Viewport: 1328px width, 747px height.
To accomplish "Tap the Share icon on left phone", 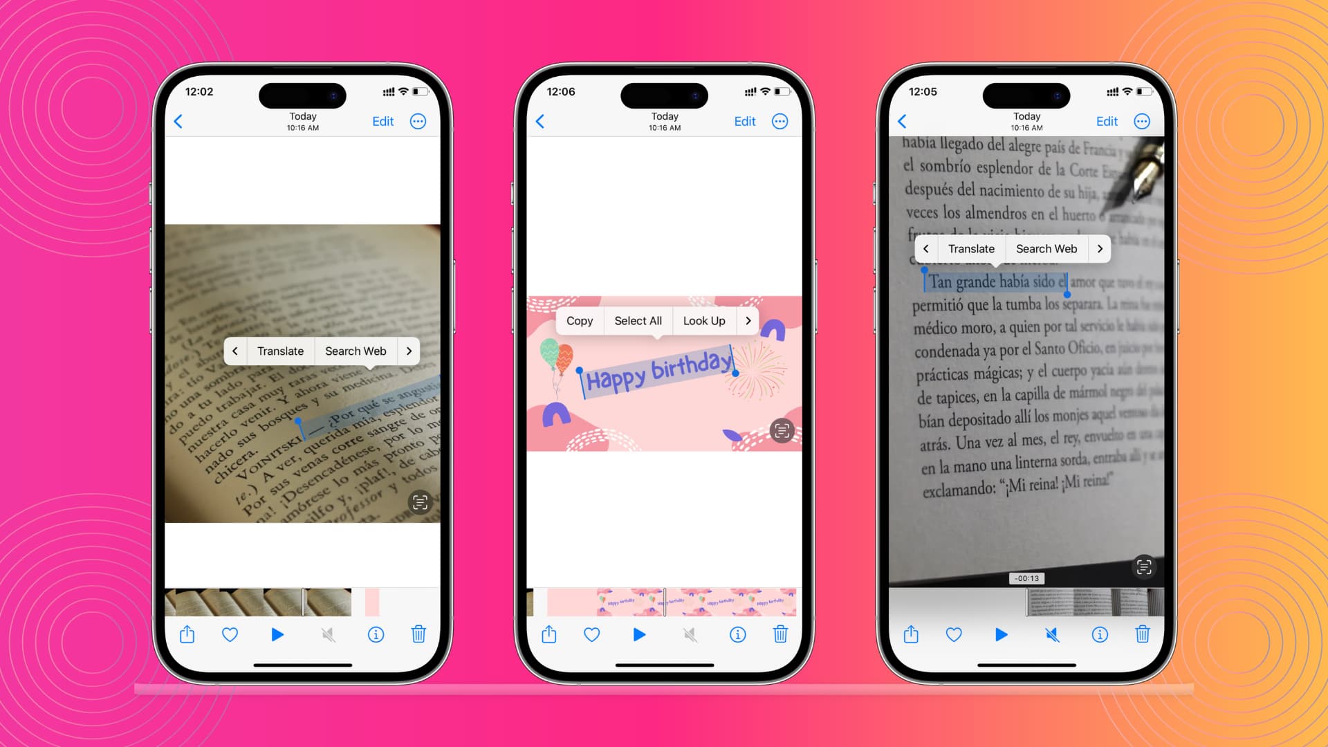I will (x=187, y=634).
